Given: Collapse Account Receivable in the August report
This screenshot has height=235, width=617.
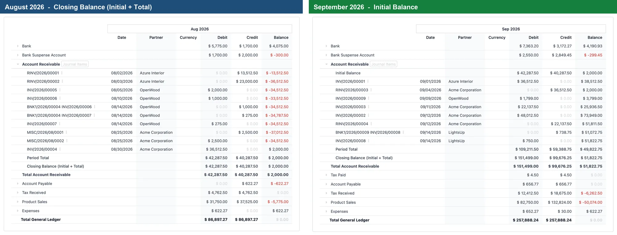Looking at the screenshot, I should (18, 64).
